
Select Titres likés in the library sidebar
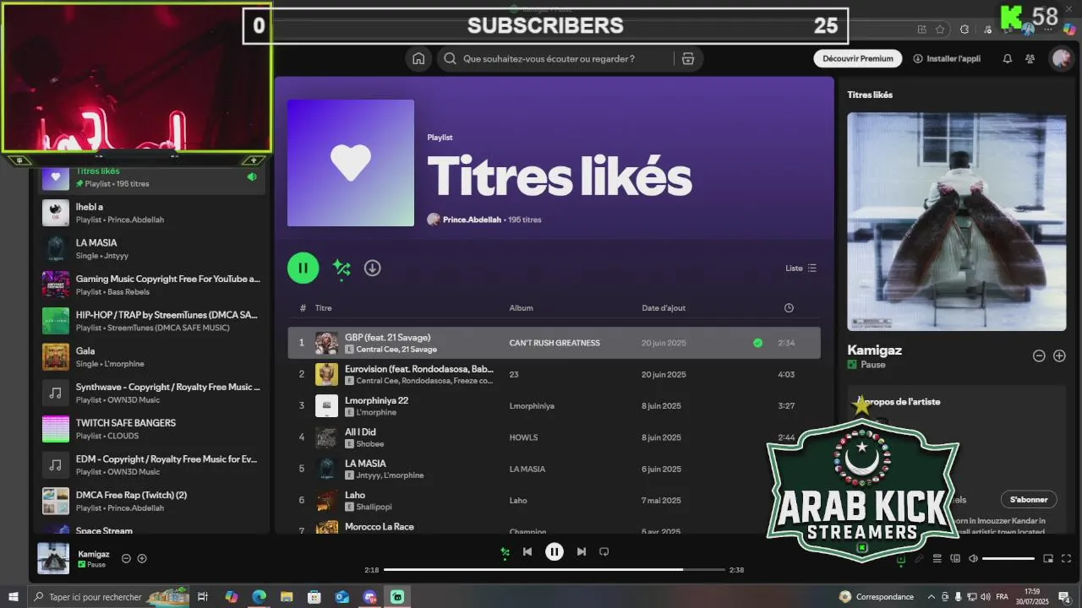(152, 176)
